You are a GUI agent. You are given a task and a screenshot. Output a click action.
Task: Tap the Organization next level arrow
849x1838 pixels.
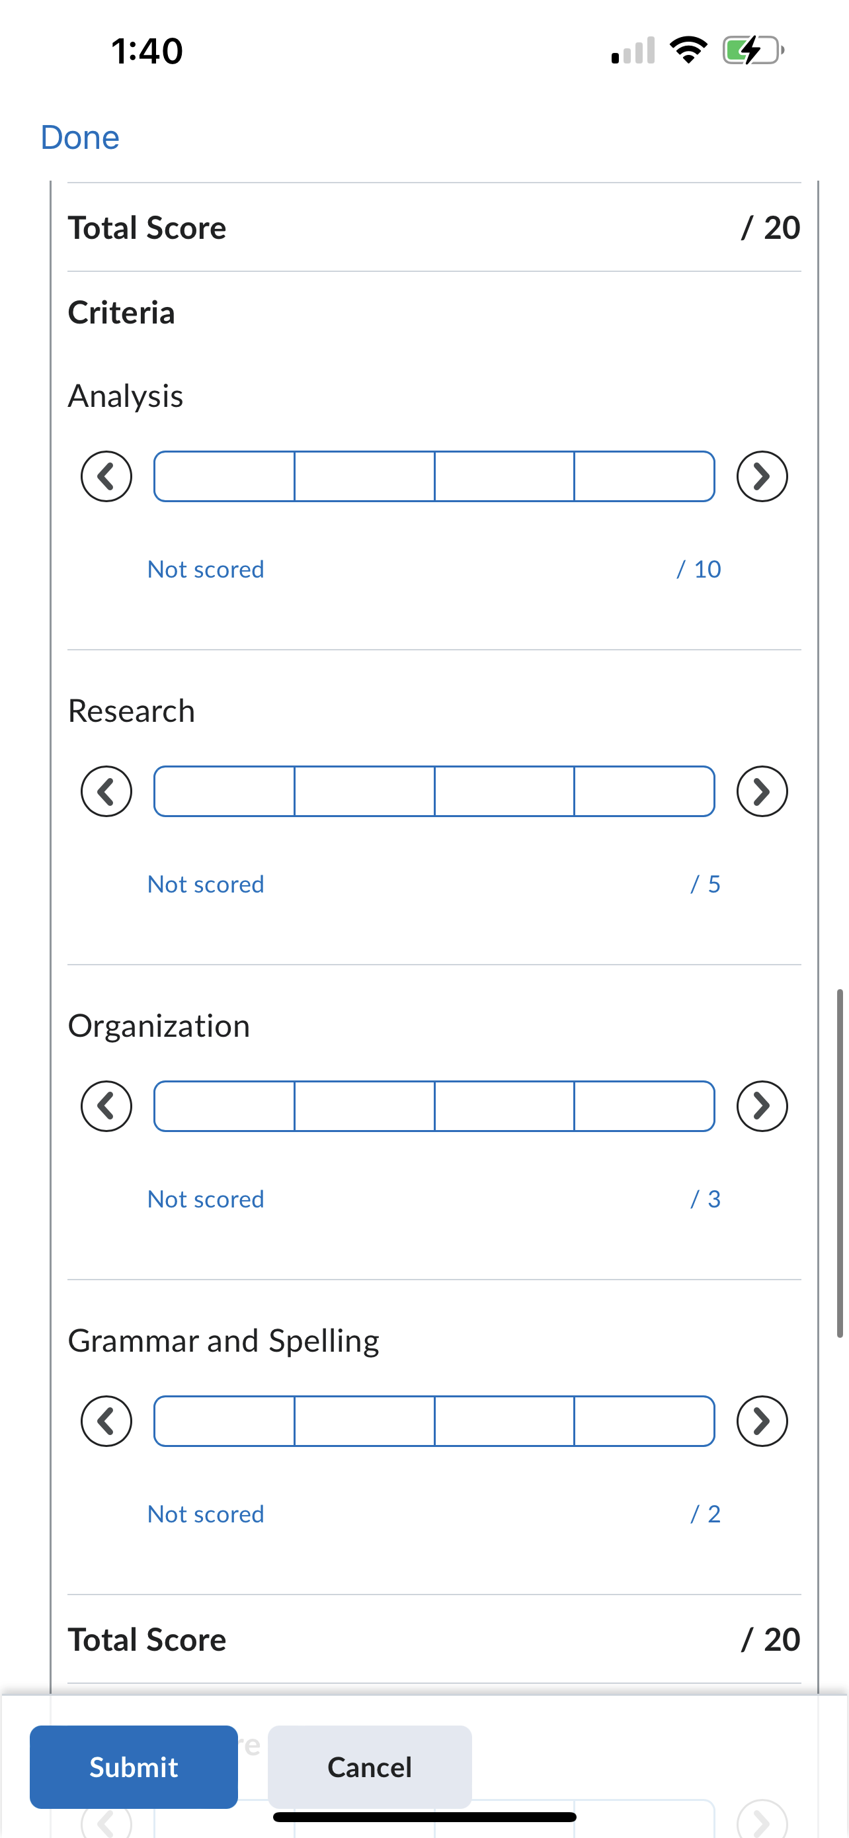pyautogui.click(x=761, y=1106)
